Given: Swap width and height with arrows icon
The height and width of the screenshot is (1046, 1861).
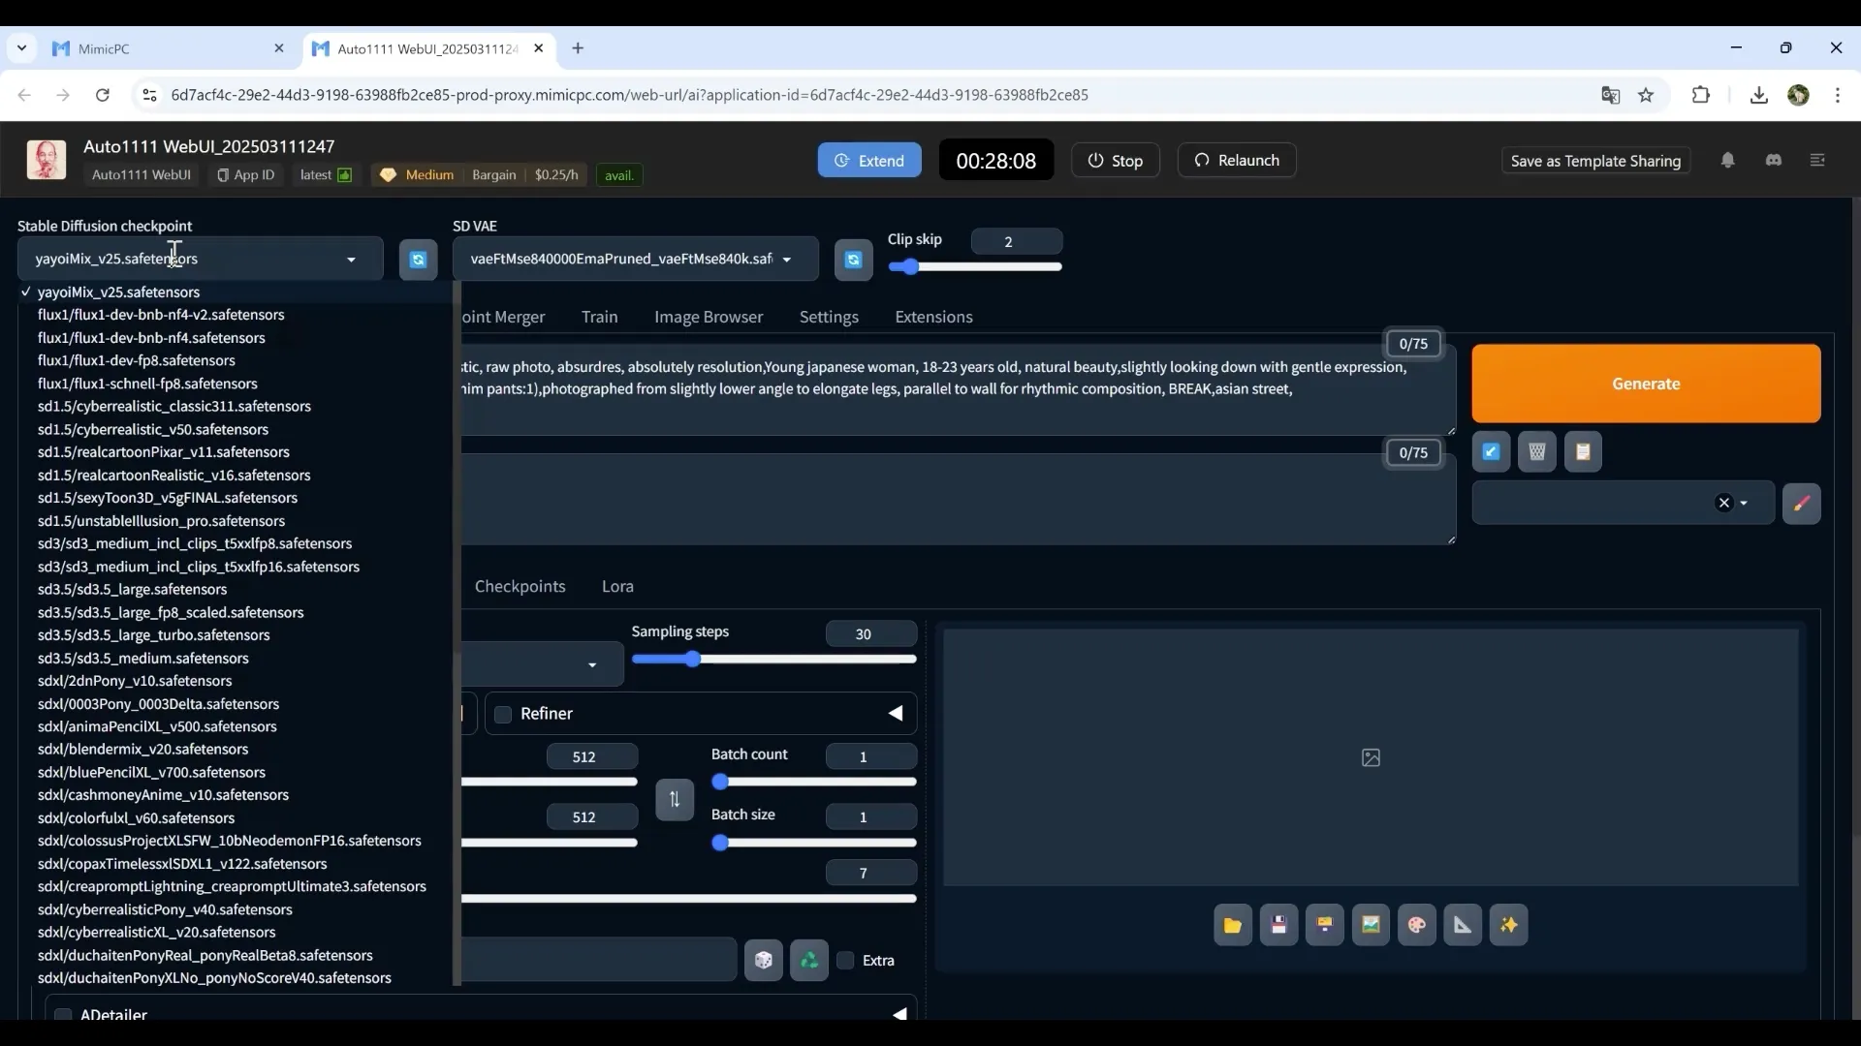Looking at the screenshot, I should (x=675, y=799).
